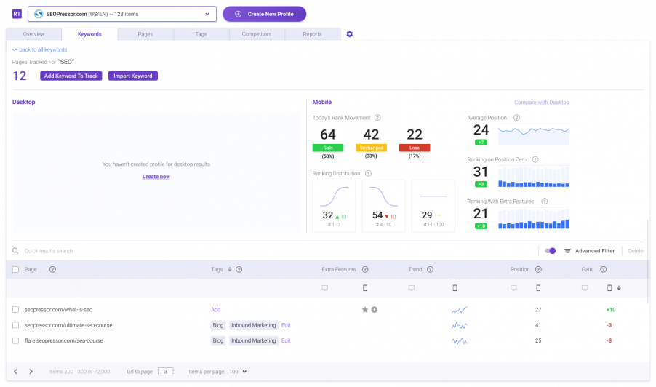Switch to the Keywords tab
Image resolution: width=656 pixels, height=387 pixels.
tap(89, 34)
